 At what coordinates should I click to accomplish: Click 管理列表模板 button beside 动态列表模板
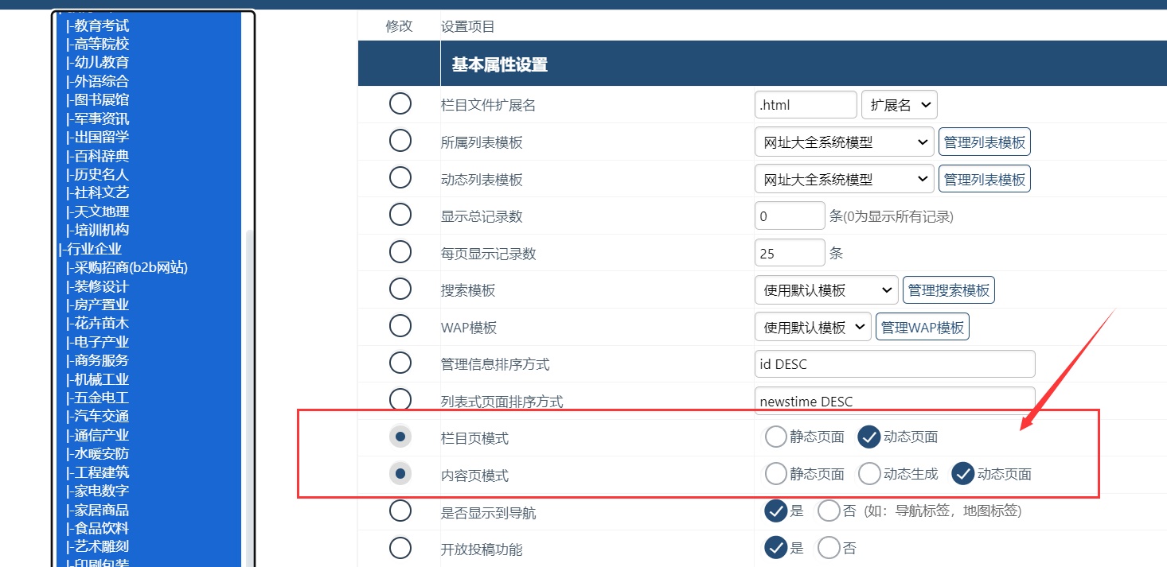click(985, 179)
